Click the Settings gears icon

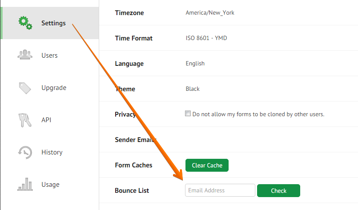(25, 22)
